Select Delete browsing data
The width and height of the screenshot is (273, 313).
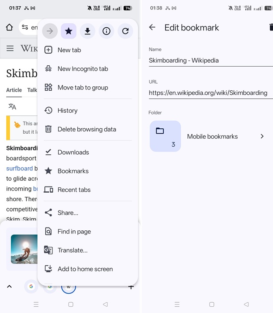click(88, 129)
